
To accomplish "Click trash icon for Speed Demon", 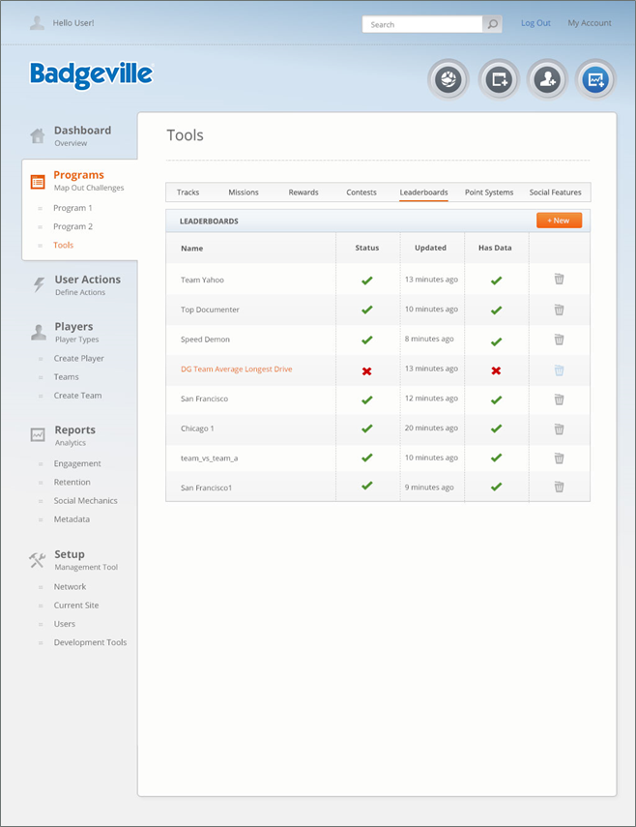I will (559, 340).
